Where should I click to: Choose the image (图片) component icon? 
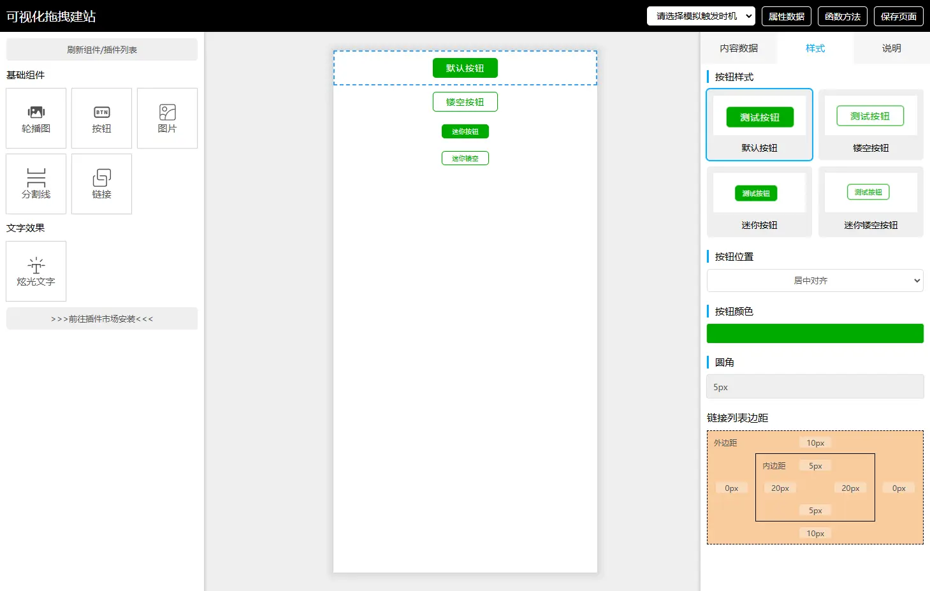[x=167, y=119]
